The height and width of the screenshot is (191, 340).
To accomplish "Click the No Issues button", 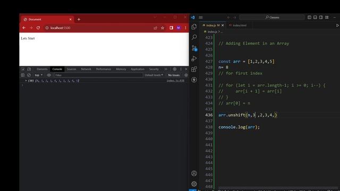I will 174,75.
